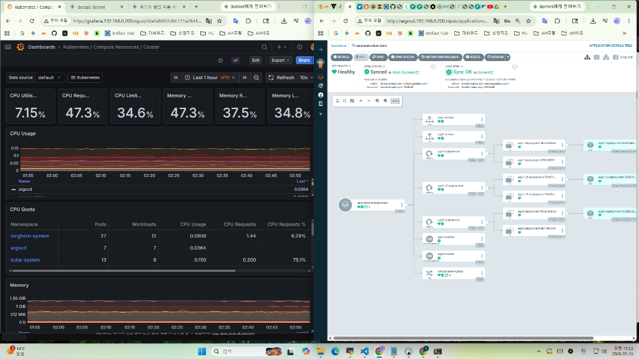Click Argo CD bottom horizontal scrollbar
This screenshot has width=639, height=359.
pos(463,338)
